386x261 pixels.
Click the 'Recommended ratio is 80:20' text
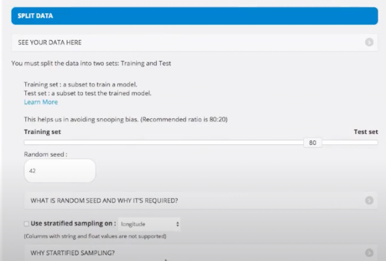click(184, 119)
